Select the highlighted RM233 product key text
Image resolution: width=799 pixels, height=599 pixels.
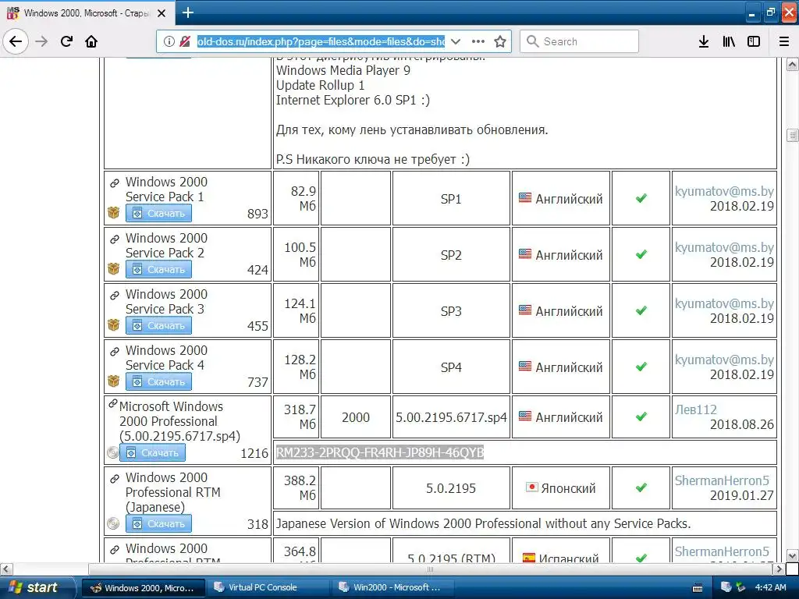[x=380, y=452]
